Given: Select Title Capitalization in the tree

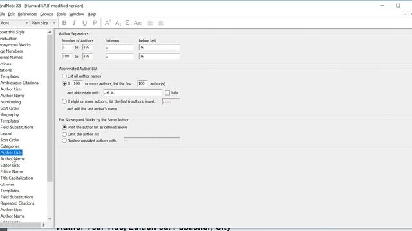Looking at the screenshot, I should point(17,178).
